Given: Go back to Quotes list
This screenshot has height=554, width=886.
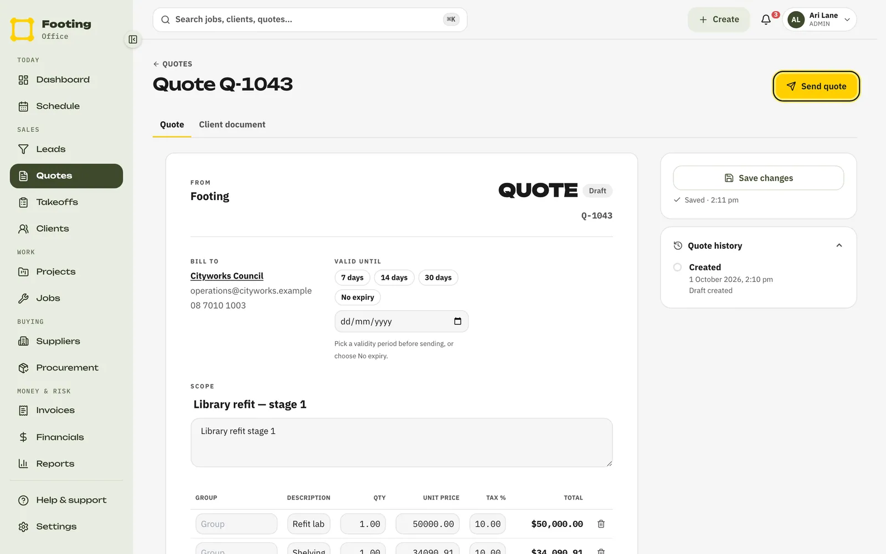Looking at the screenshot, I should (x=173, y=64).
